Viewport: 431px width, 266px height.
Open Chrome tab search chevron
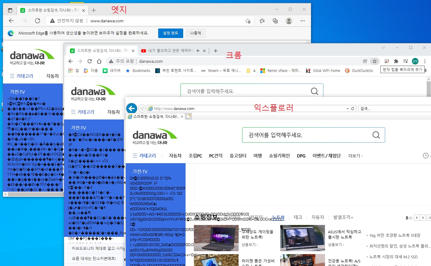click(x=383, y=48)
